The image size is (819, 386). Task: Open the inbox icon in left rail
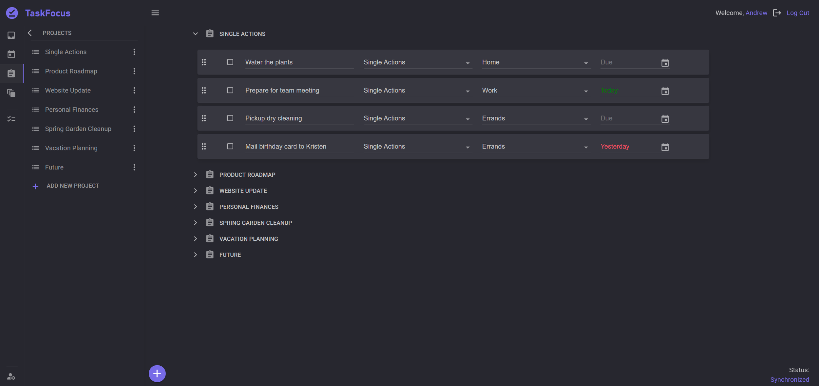11,35
